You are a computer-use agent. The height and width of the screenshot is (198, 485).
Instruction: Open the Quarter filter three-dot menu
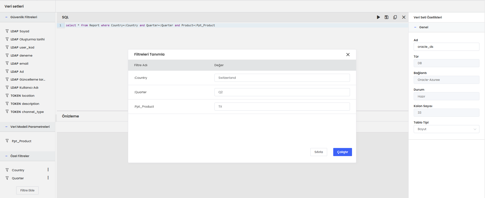[x=48, y=178]
